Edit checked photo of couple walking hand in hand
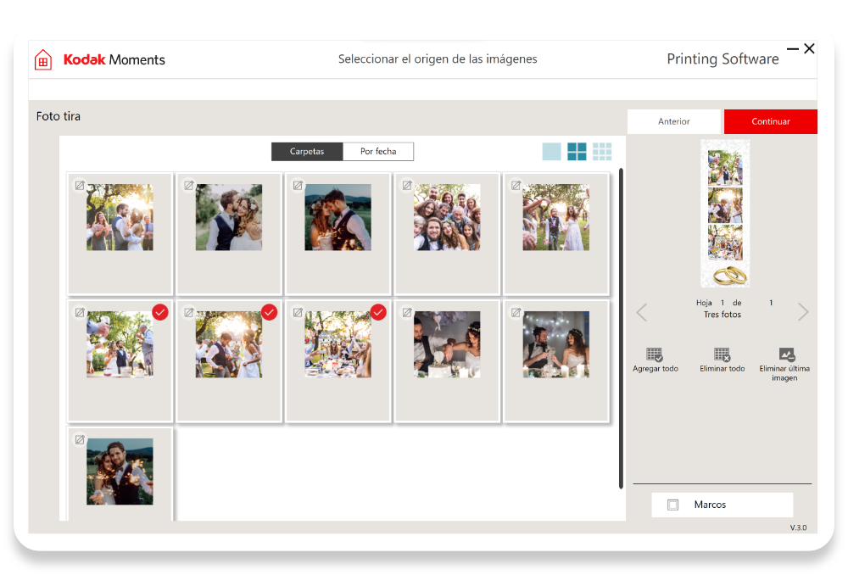848x575 pixels. 189,313
